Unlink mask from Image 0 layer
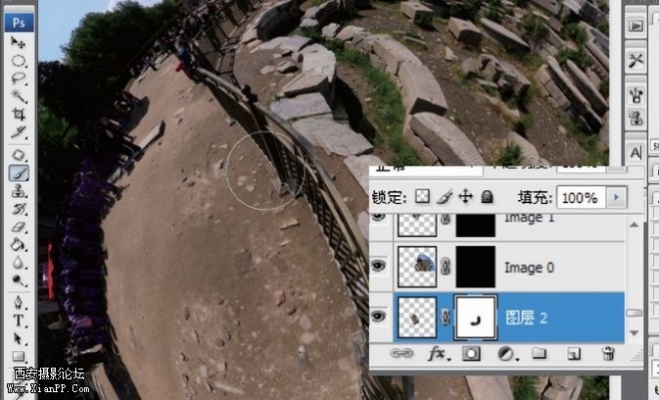Screen dimensions: 659x400 pyautogui.click(x=446, y=267)
